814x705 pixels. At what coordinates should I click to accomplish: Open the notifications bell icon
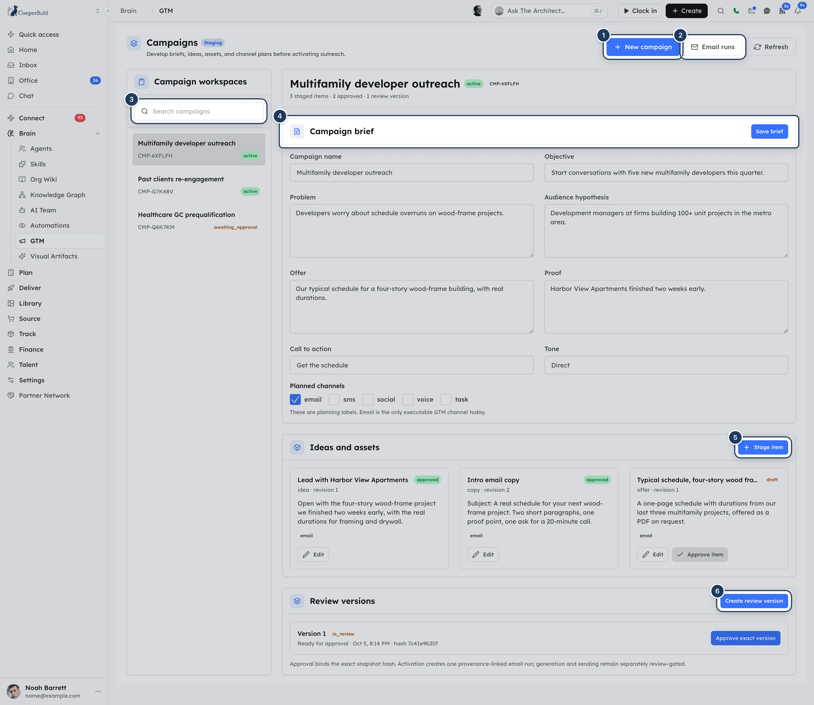[798, 11]
